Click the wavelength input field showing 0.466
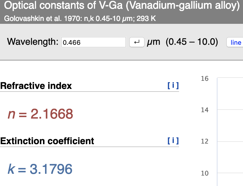 [x=94, y=42]
